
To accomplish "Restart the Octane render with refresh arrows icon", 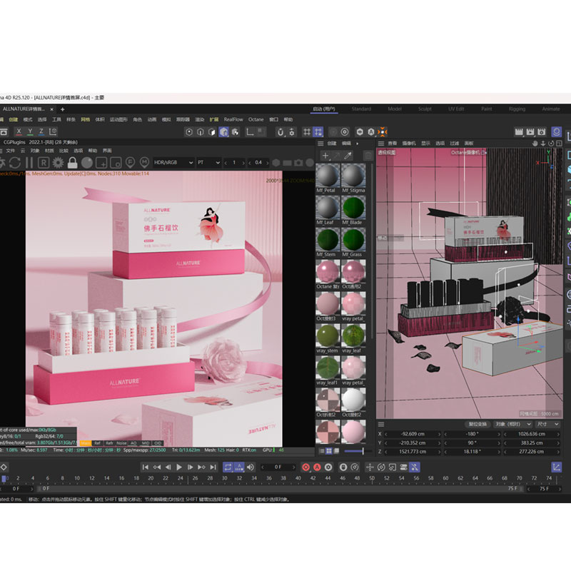I will [15, 163].
